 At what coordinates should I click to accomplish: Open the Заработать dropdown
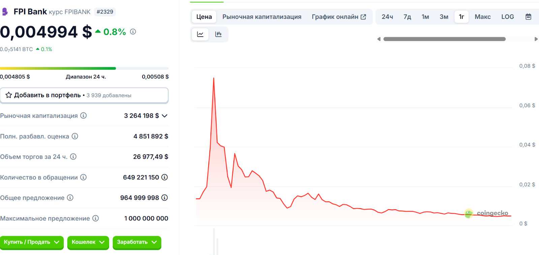(x=137, y=242)
